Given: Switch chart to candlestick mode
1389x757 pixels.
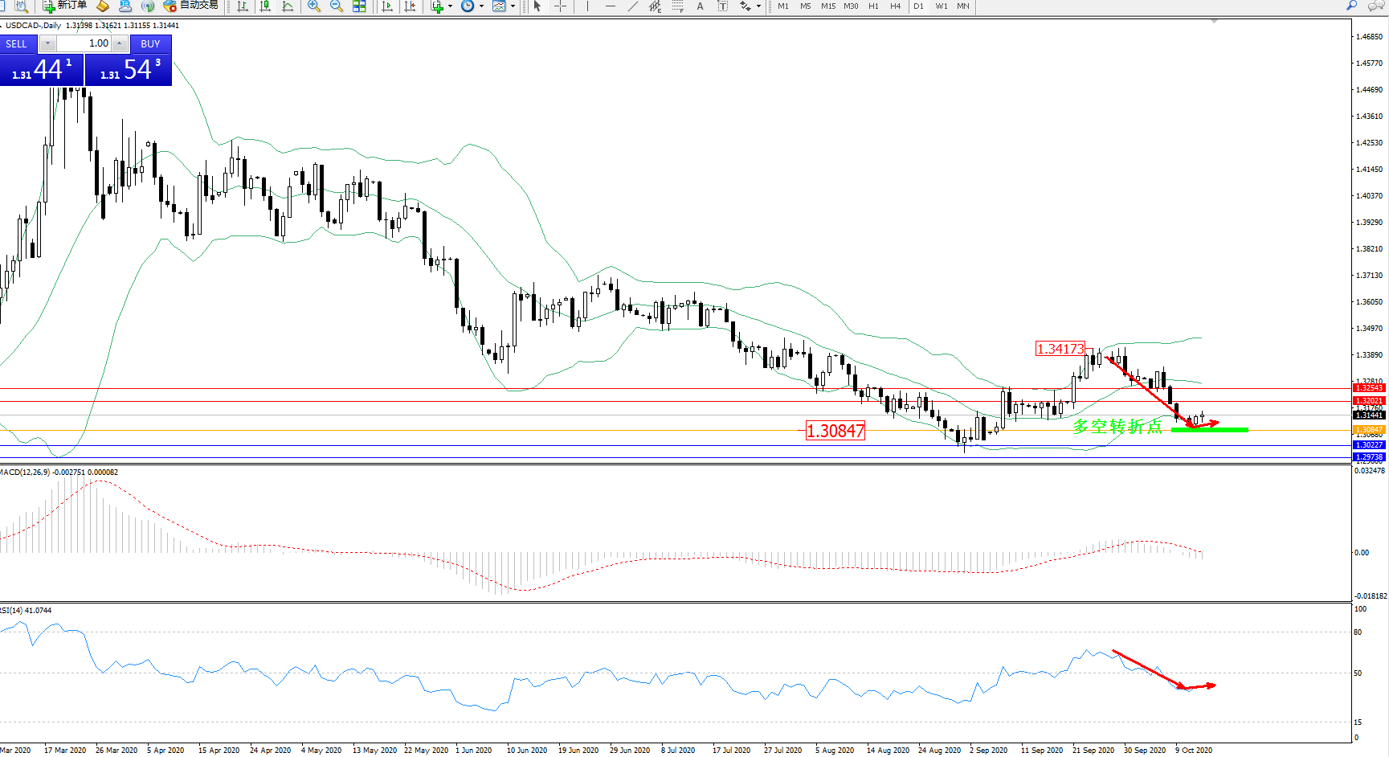Looking at the screenshot, I should click(x=265, y=6).
